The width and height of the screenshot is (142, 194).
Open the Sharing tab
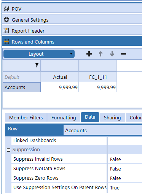tap(112, 117)
